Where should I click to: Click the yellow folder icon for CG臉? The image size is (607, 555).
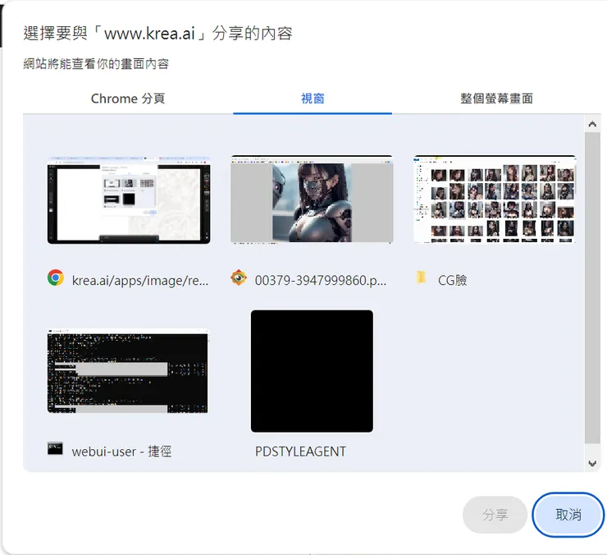tap(421, 277)
